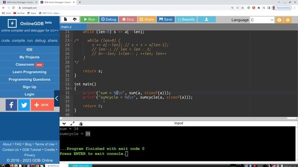Open the About footer link
The width and height of the screenshot is (298, 167).
(7, 144)
